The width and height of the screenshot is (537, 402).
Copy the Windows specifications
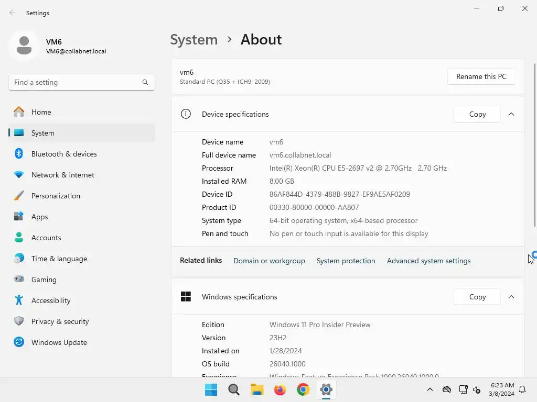pyautogui.click(x=477, y=297)
